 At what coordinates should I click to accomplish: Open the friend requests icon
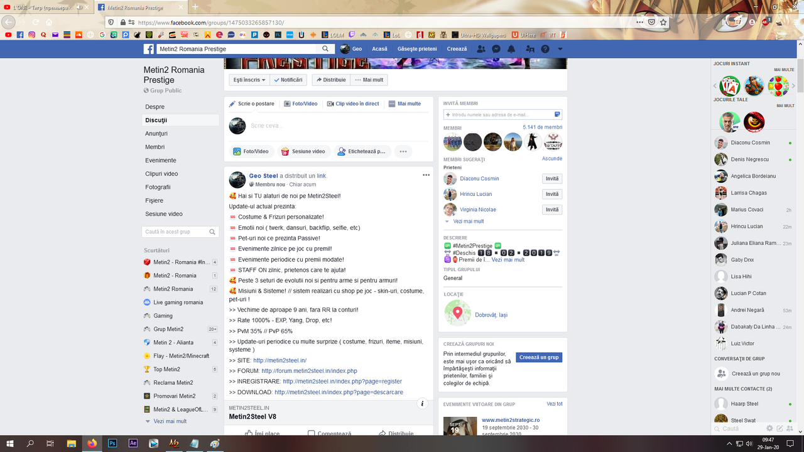click(481, 49)
